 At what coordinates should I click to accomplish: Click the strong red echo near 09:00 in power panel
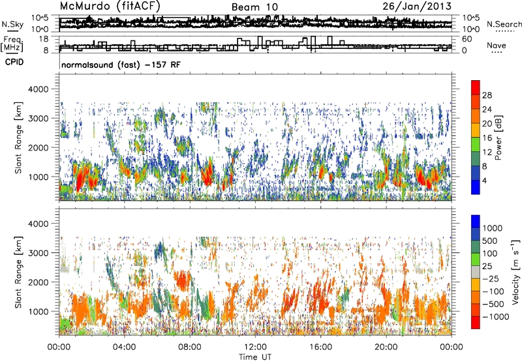click(207, 175)
